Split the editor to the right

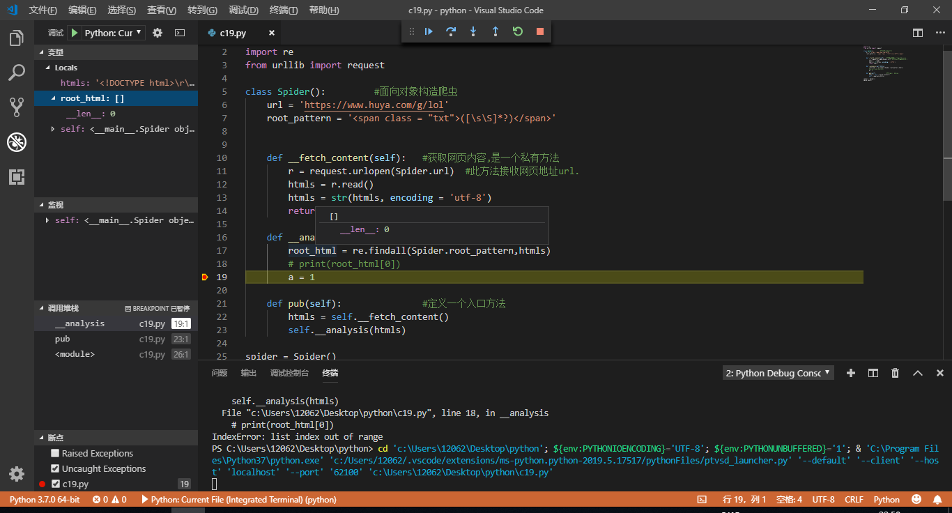[918, 33]
